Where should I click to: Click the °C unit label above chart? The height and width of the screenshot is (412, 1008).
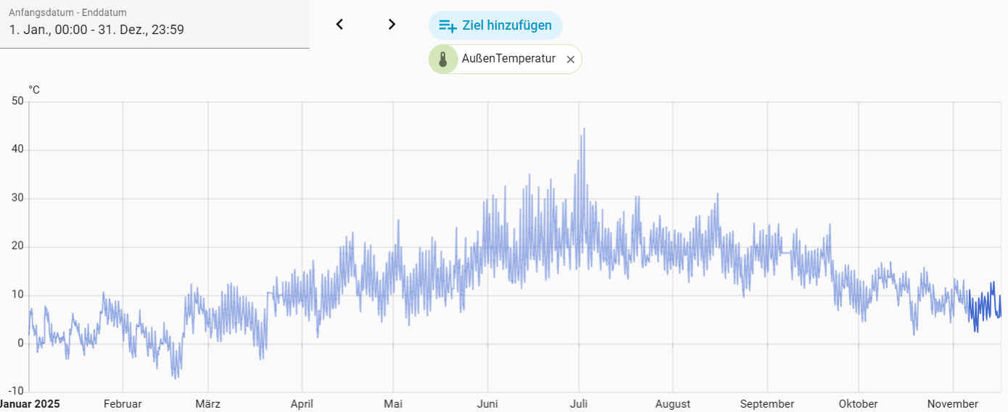[x=34, y=89]
